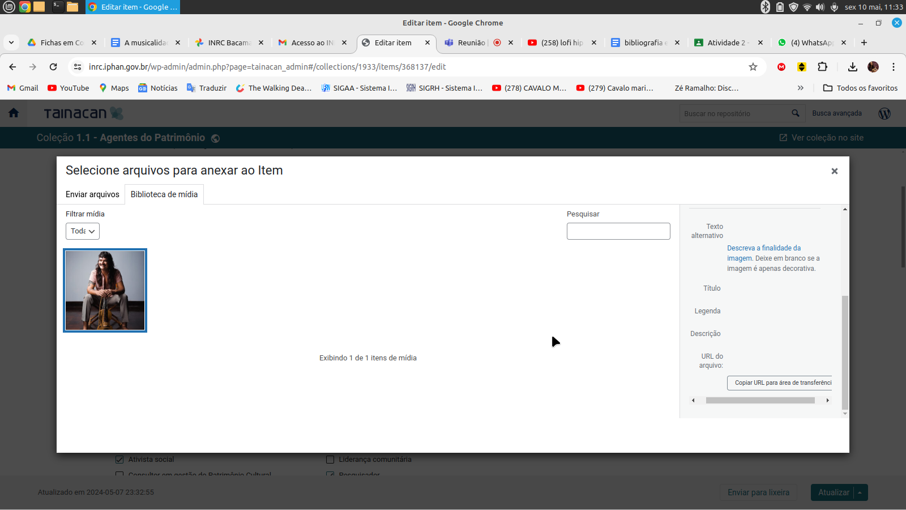Click Ver coleção no site link
906x510 pixels.
822,138
